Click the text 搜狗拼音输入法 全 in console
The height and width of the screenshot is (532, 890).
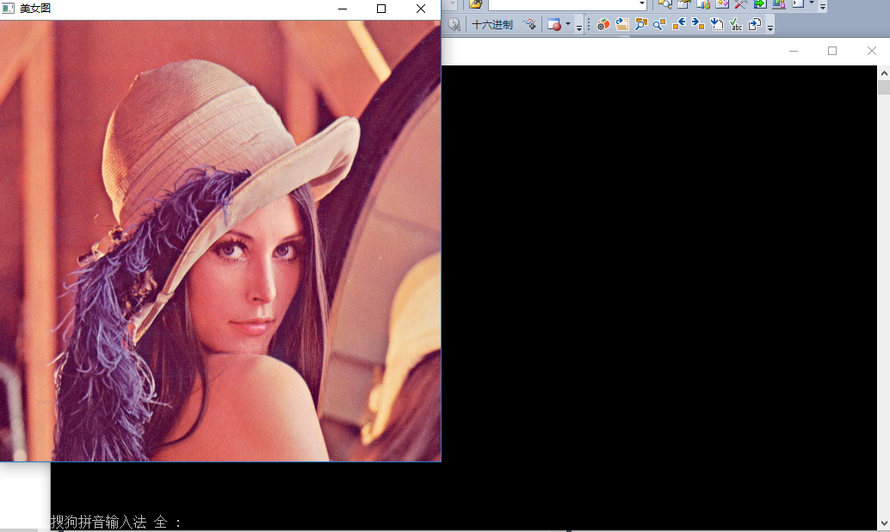click(x=109, y=522)
